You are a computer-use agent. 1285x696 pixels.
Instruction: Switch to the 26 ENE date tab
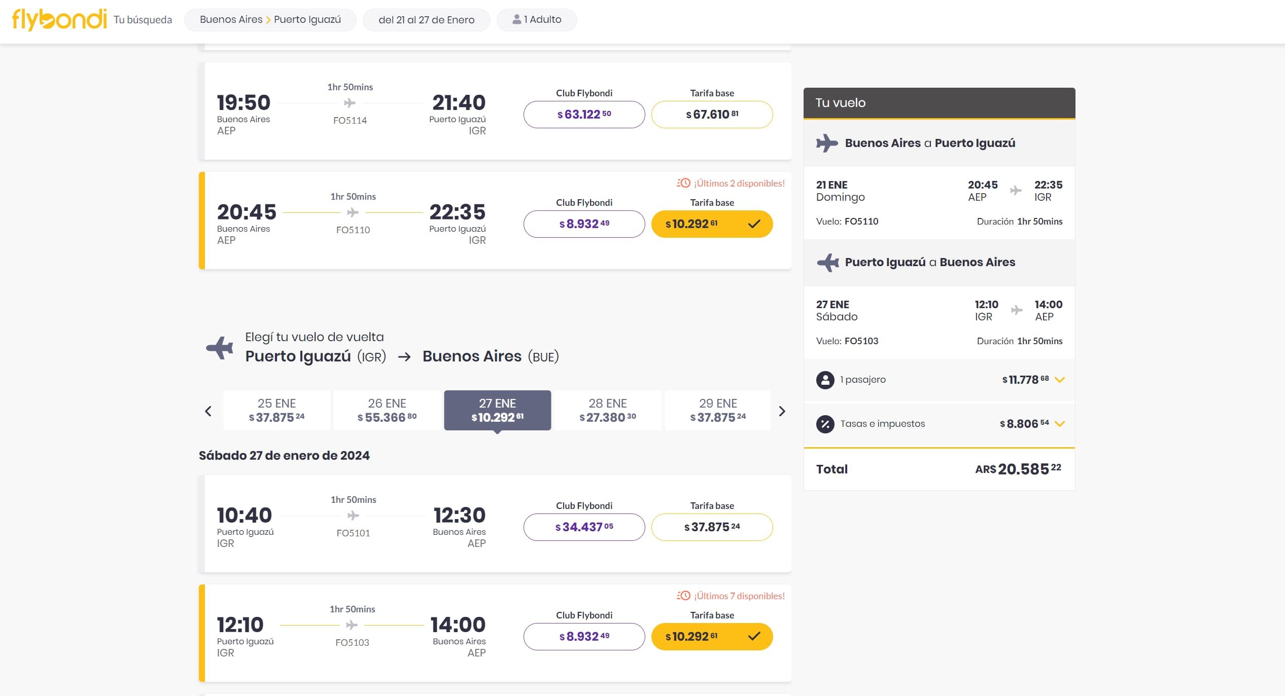coord(387,411)
